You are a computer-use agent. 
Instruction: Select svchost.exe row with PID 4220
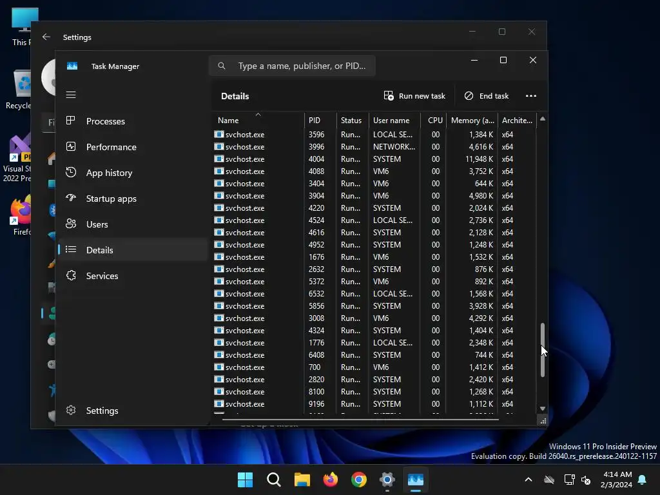pyautogui.click(x=374, y=208)
